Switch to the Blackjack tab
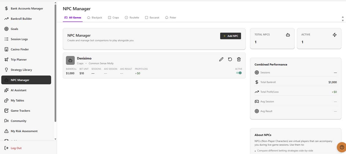Viewport: 346px width, 154px height. pyautogui.click(x=95, y=18)
